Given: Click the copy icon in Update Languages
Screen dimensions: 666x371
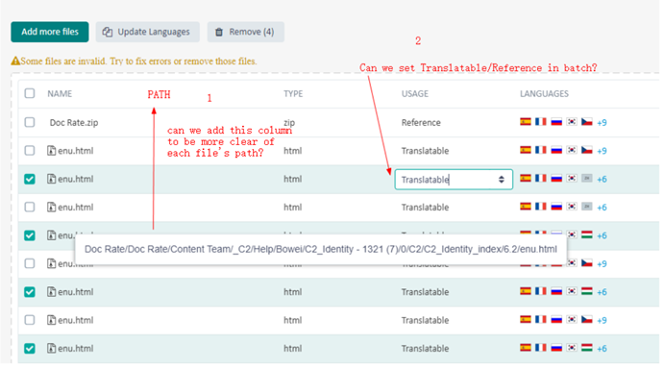Looking at the screenshot, I should 108,32.
